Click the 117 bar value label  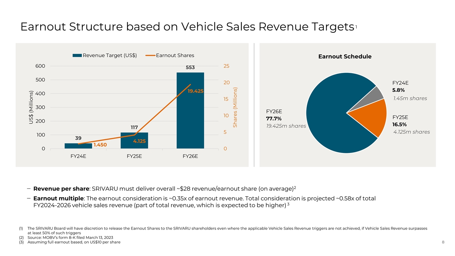[134, 127]
